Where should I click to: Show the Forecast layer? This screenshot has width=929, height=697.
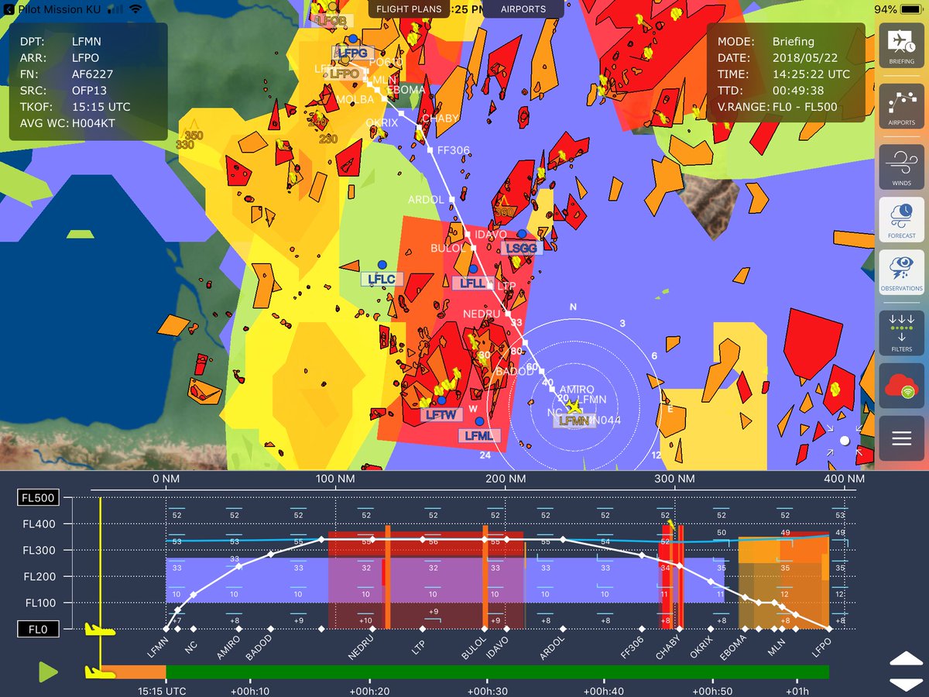(x=900, y=218)
